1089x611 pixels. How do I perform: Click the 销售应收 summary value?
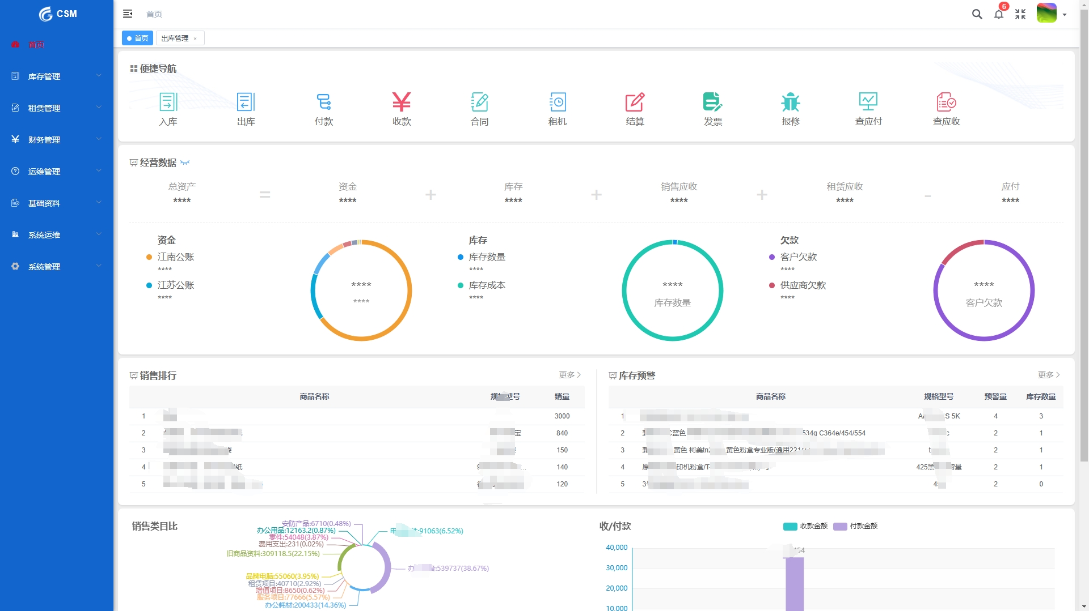tap(679, 200)
